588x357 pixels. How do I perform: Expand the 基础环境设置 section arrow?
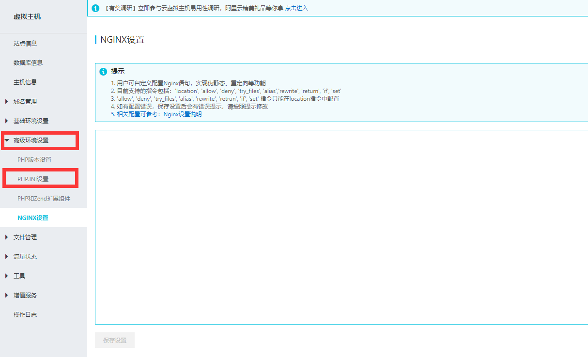(6, 121)
